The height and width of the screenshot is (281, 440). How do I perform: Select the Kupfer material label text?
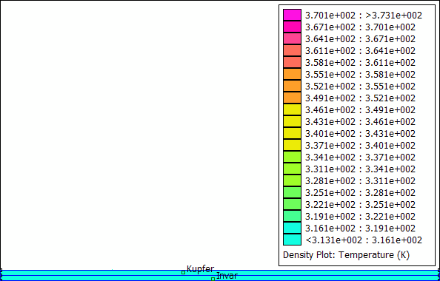pyautogui.click(x=200, y=269)
